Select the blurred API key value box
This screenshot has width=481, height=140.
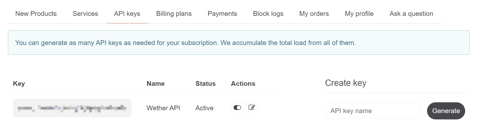72,108
